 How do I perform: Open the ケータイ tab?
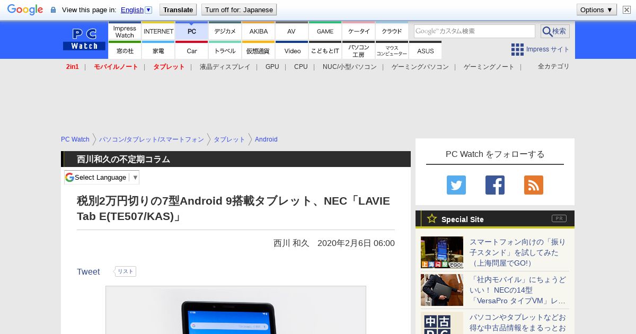(359, 31)
